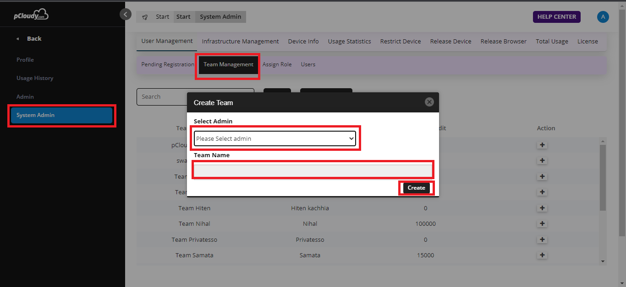Add entry for Team Hiten via plus icon
The image size is (626, 287).
542,208
